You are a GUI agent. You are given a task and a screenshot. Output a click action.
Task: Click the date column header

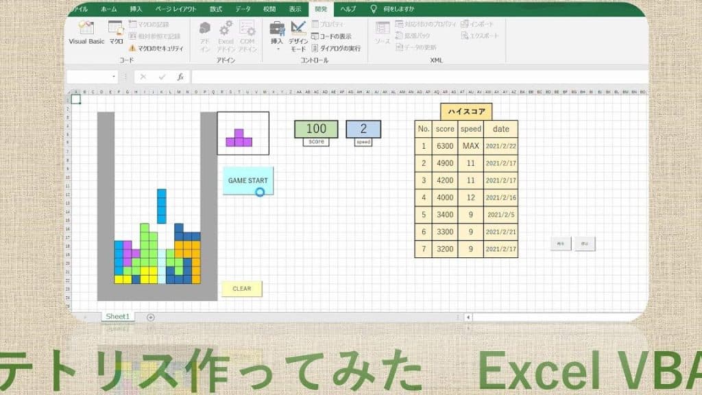tap(501, 129)
